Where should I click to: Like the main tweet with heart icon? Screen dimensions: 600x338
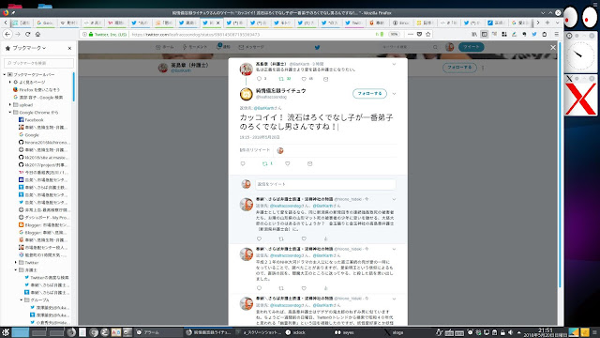click(288, 163)
